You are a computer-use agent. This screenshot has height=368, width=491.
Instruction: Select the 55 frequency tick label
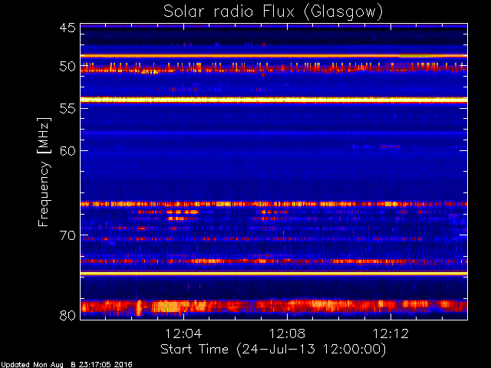pyautogui.click(x=68, y=109)
